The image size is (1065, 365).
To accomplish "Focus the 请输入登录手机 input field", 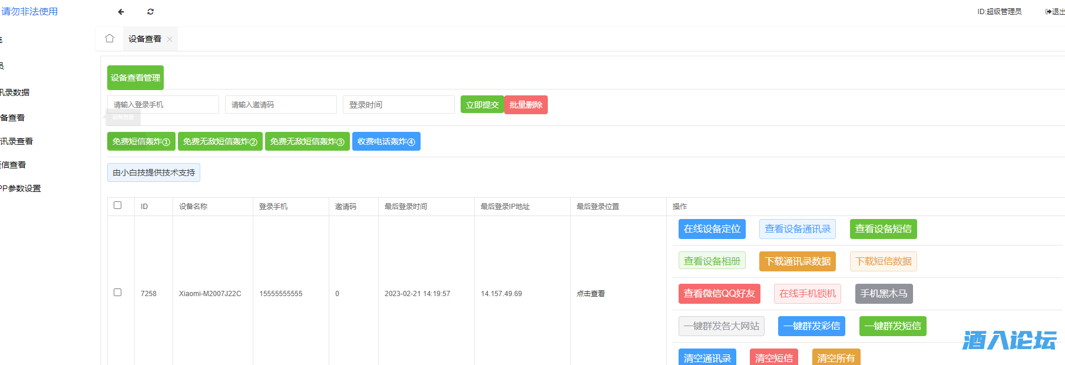I will pos(163,105).
